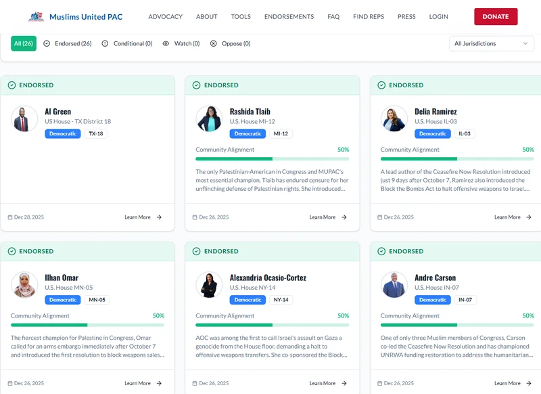Image resolution: width=541 pixels, height=394 pixels.
Task: Click the arrow beside Andre Carson's Learn More
Action: [529, 383]
